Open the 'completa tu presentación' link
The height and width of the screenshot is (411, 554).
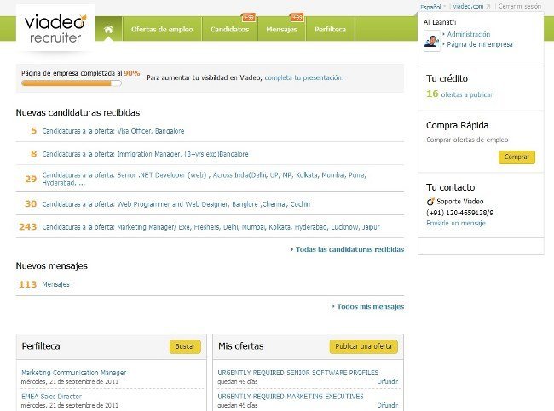point(303,77)
